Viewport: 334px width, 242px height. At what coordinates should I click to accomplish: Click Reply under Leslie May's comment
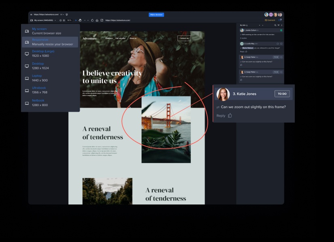(242, 52)
